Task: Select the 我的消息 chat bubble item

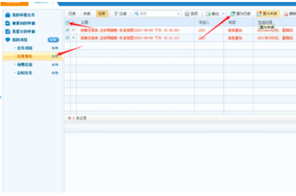Action: pos(7,40)
